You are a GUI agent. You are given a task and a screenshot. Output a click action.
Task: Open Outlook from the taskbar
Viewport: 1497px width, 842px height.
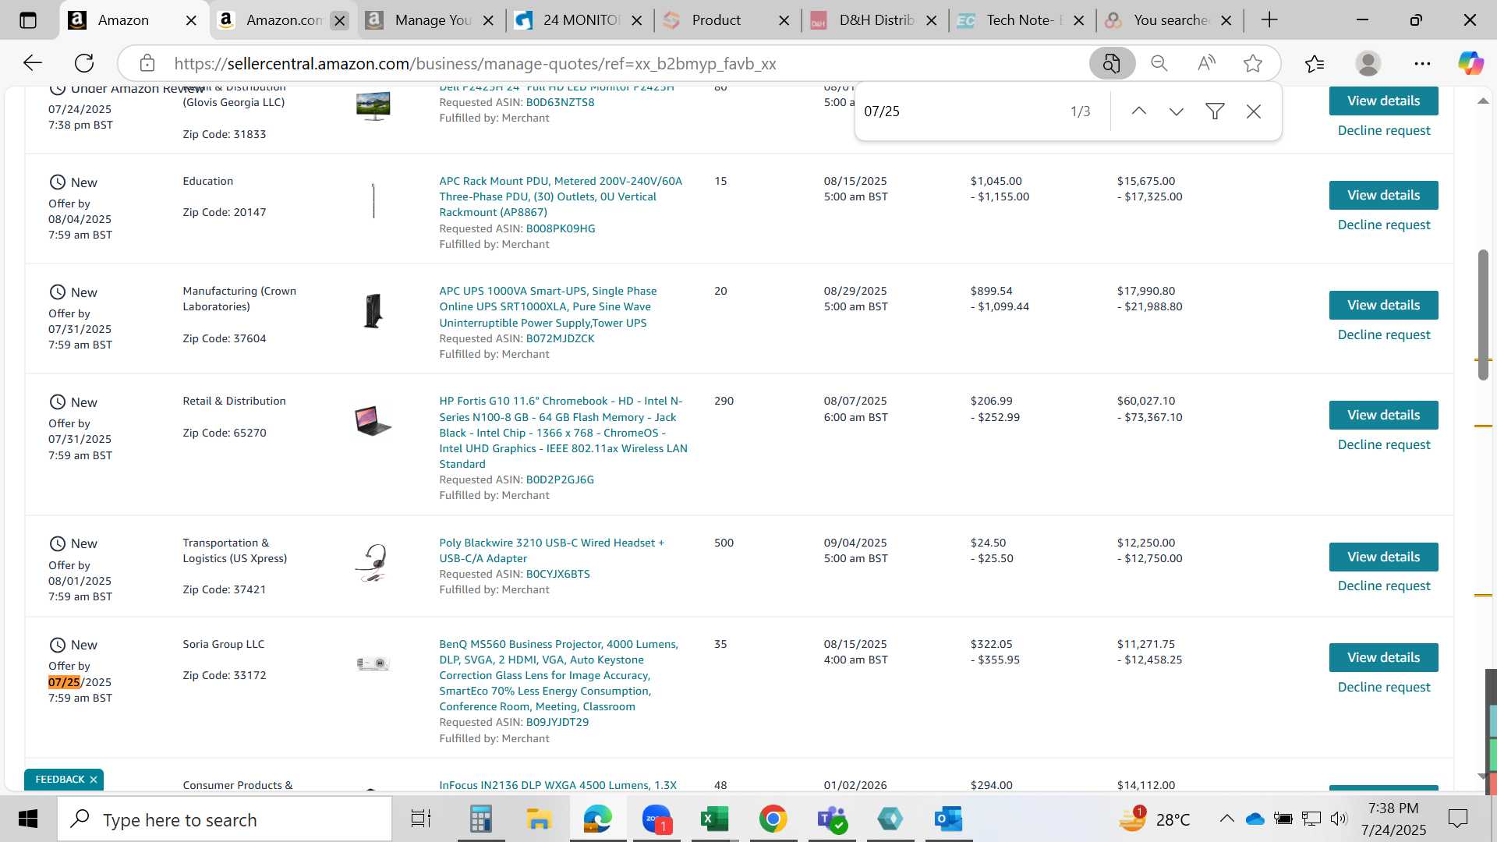pyautogui.click(x=948, y=819)
